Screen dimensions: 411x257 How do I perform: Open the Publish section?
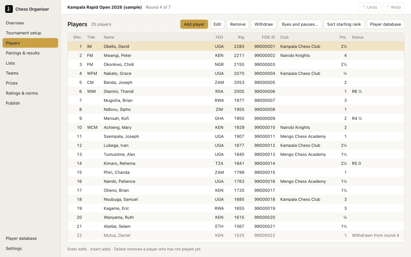[x=30, y=103]
